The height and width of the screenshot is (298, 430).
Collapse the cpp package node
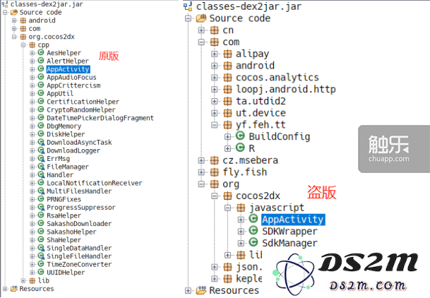click(x=23, y=44)
